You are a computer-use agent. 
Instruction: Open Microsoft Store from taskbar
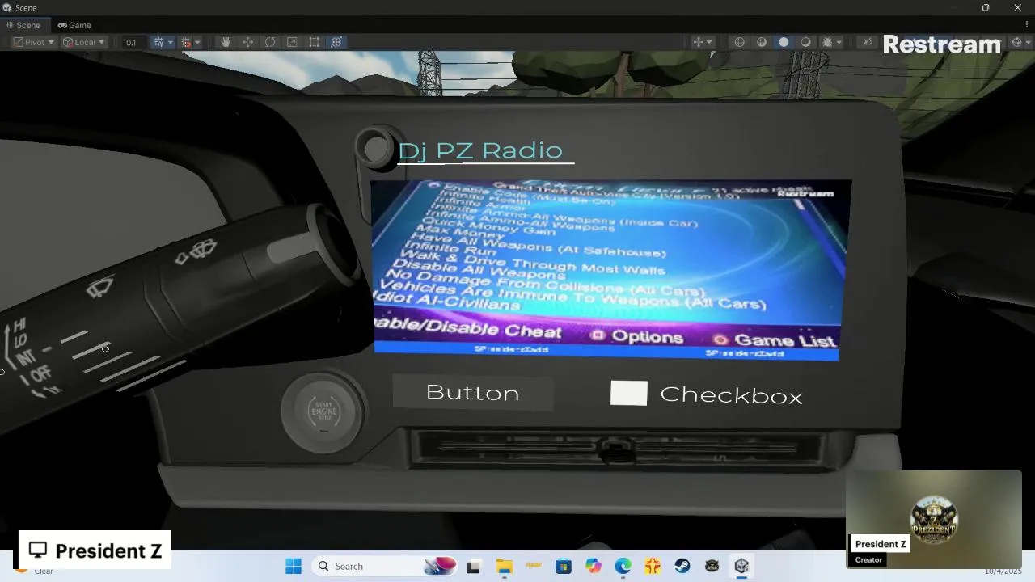click(x=564, y=566)
